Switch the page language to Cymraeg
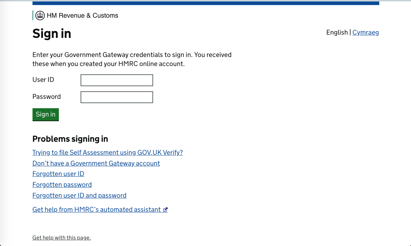This screenshot has height=246, width=411. click(365, 32)
